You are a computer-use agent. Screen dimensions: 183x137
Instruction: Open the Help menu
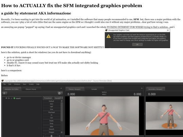[38, 84]
